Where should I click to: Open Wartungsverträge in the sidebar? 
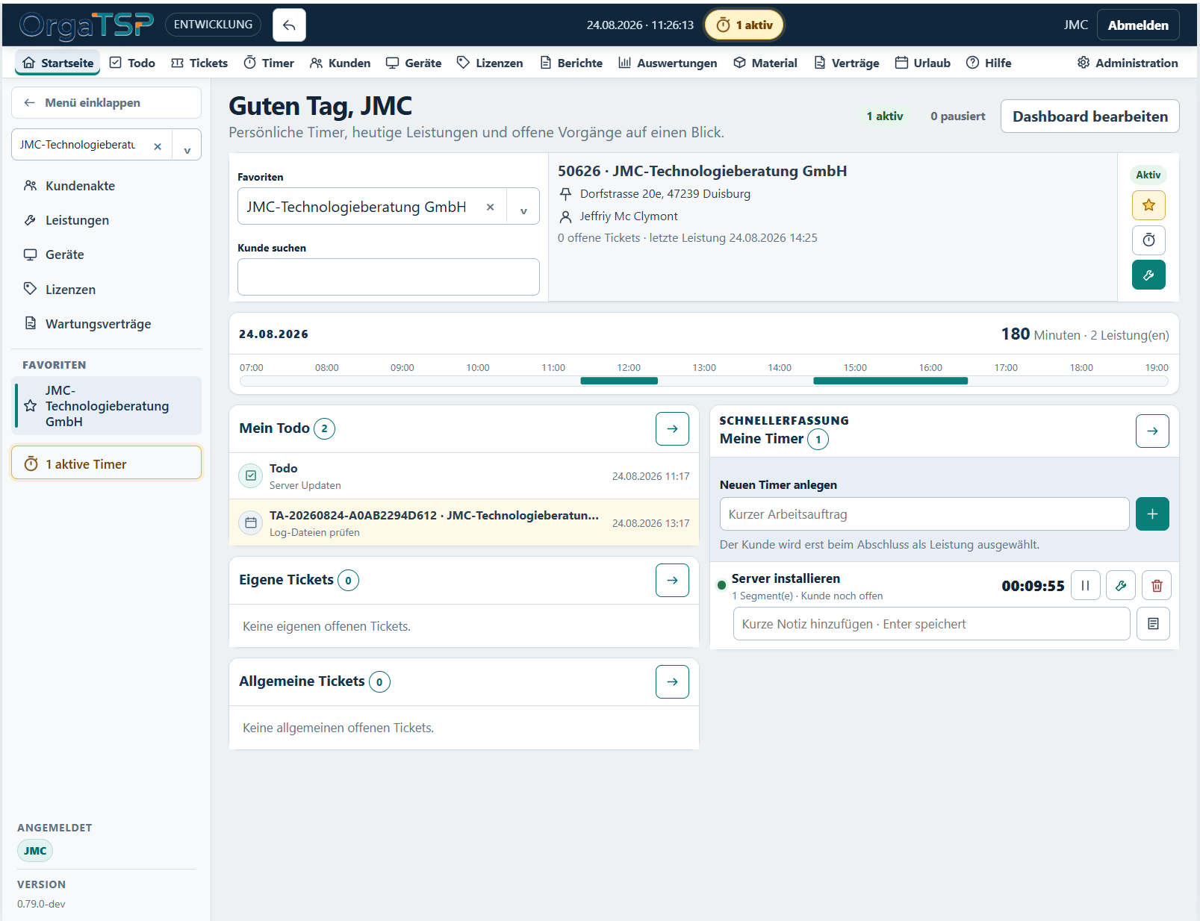pyautogui.click(x=106, y=324)
